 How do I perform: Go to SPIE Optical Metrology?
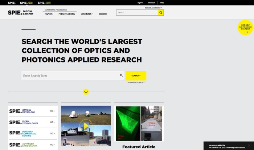[x=52, y=111]
